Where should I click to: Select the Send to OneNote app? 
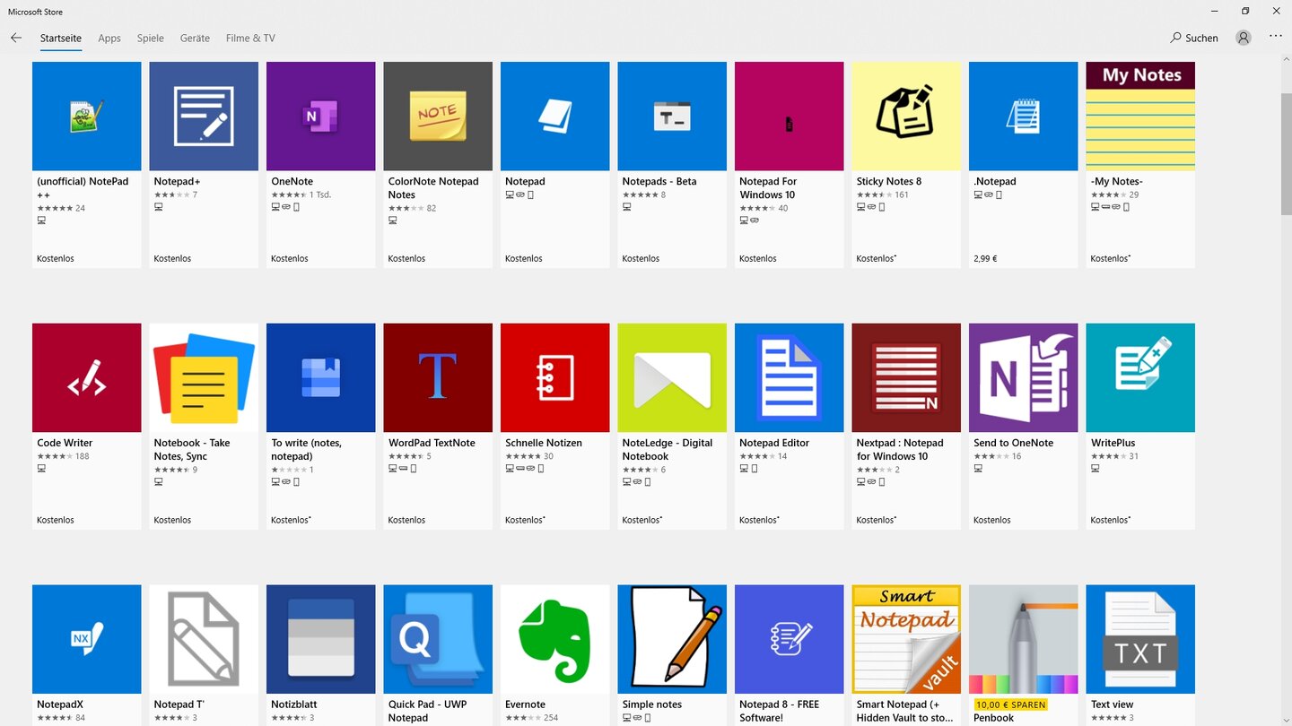(1023, 377)
